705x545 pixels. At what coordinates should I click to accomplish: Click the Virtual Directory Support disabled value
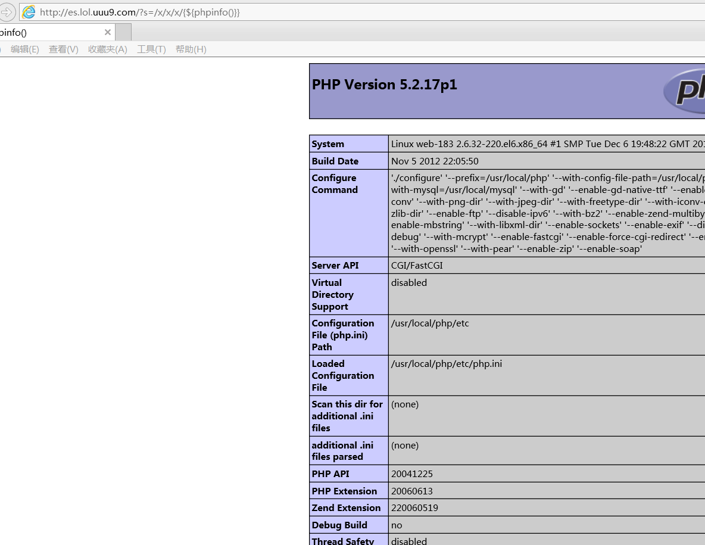point(408,282)
